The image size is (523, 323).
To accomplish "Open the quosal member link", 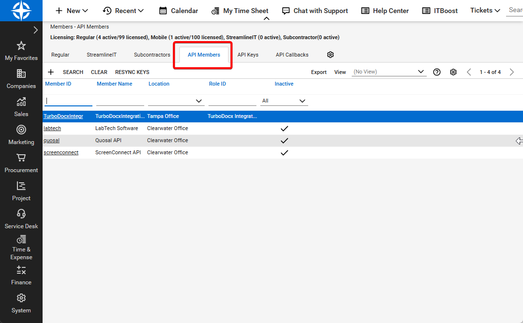I will 52,140.
